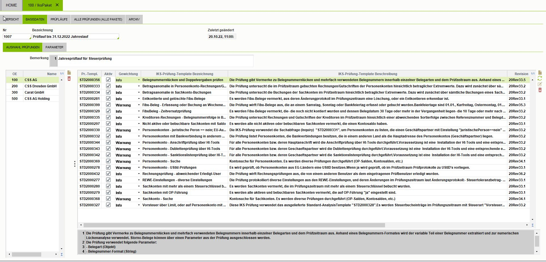Viewport: 546px width, 262px height.
Task: Click the sum icon below the Prüfungen table
Action: pos(533,225)
